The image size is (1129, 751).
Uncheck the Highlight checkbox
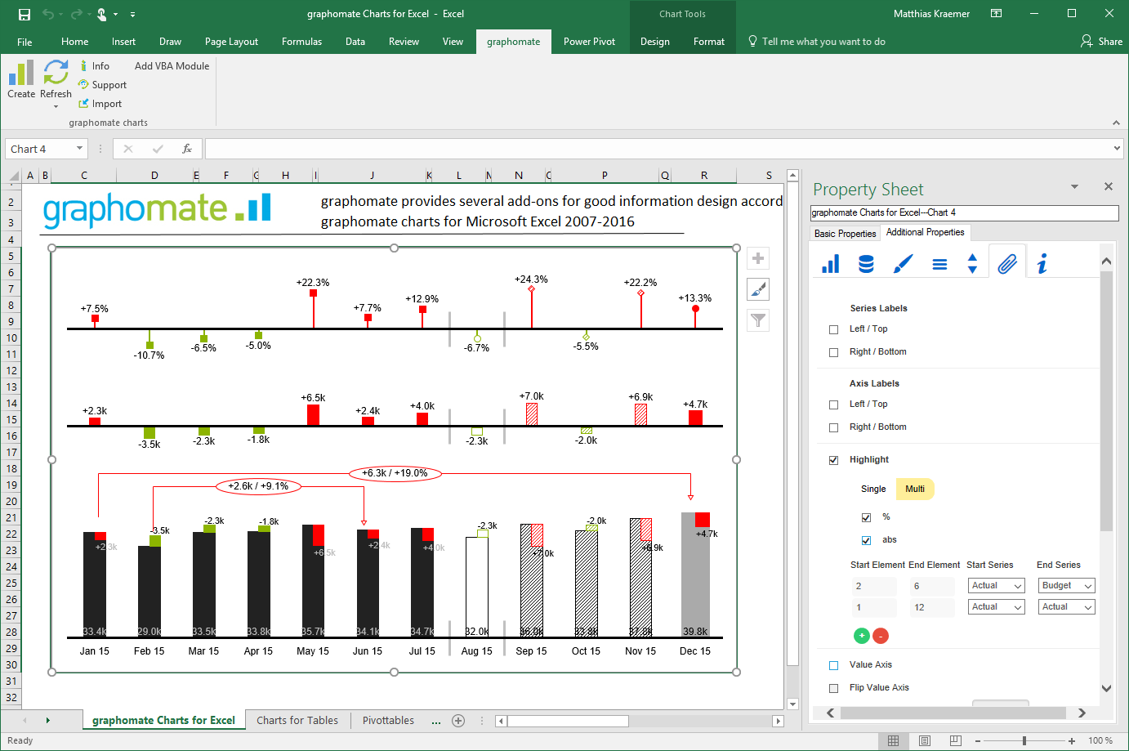tap(833, 460)
